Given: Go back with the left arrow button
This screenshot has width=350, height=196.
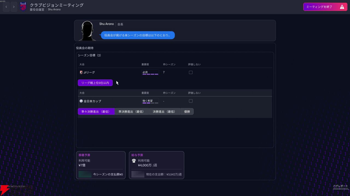Looking at the screenshot, I should pos(6,7).
